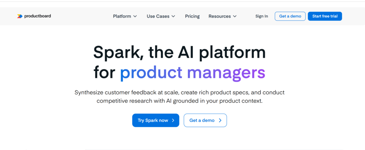The image size is (365, 150).
Task: Open the Use Cases menu
Action: coord(158,16)
